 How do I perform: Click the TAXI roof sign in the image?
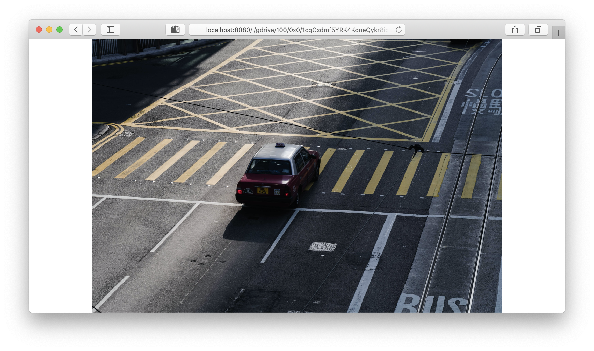(x=280, y=145)
